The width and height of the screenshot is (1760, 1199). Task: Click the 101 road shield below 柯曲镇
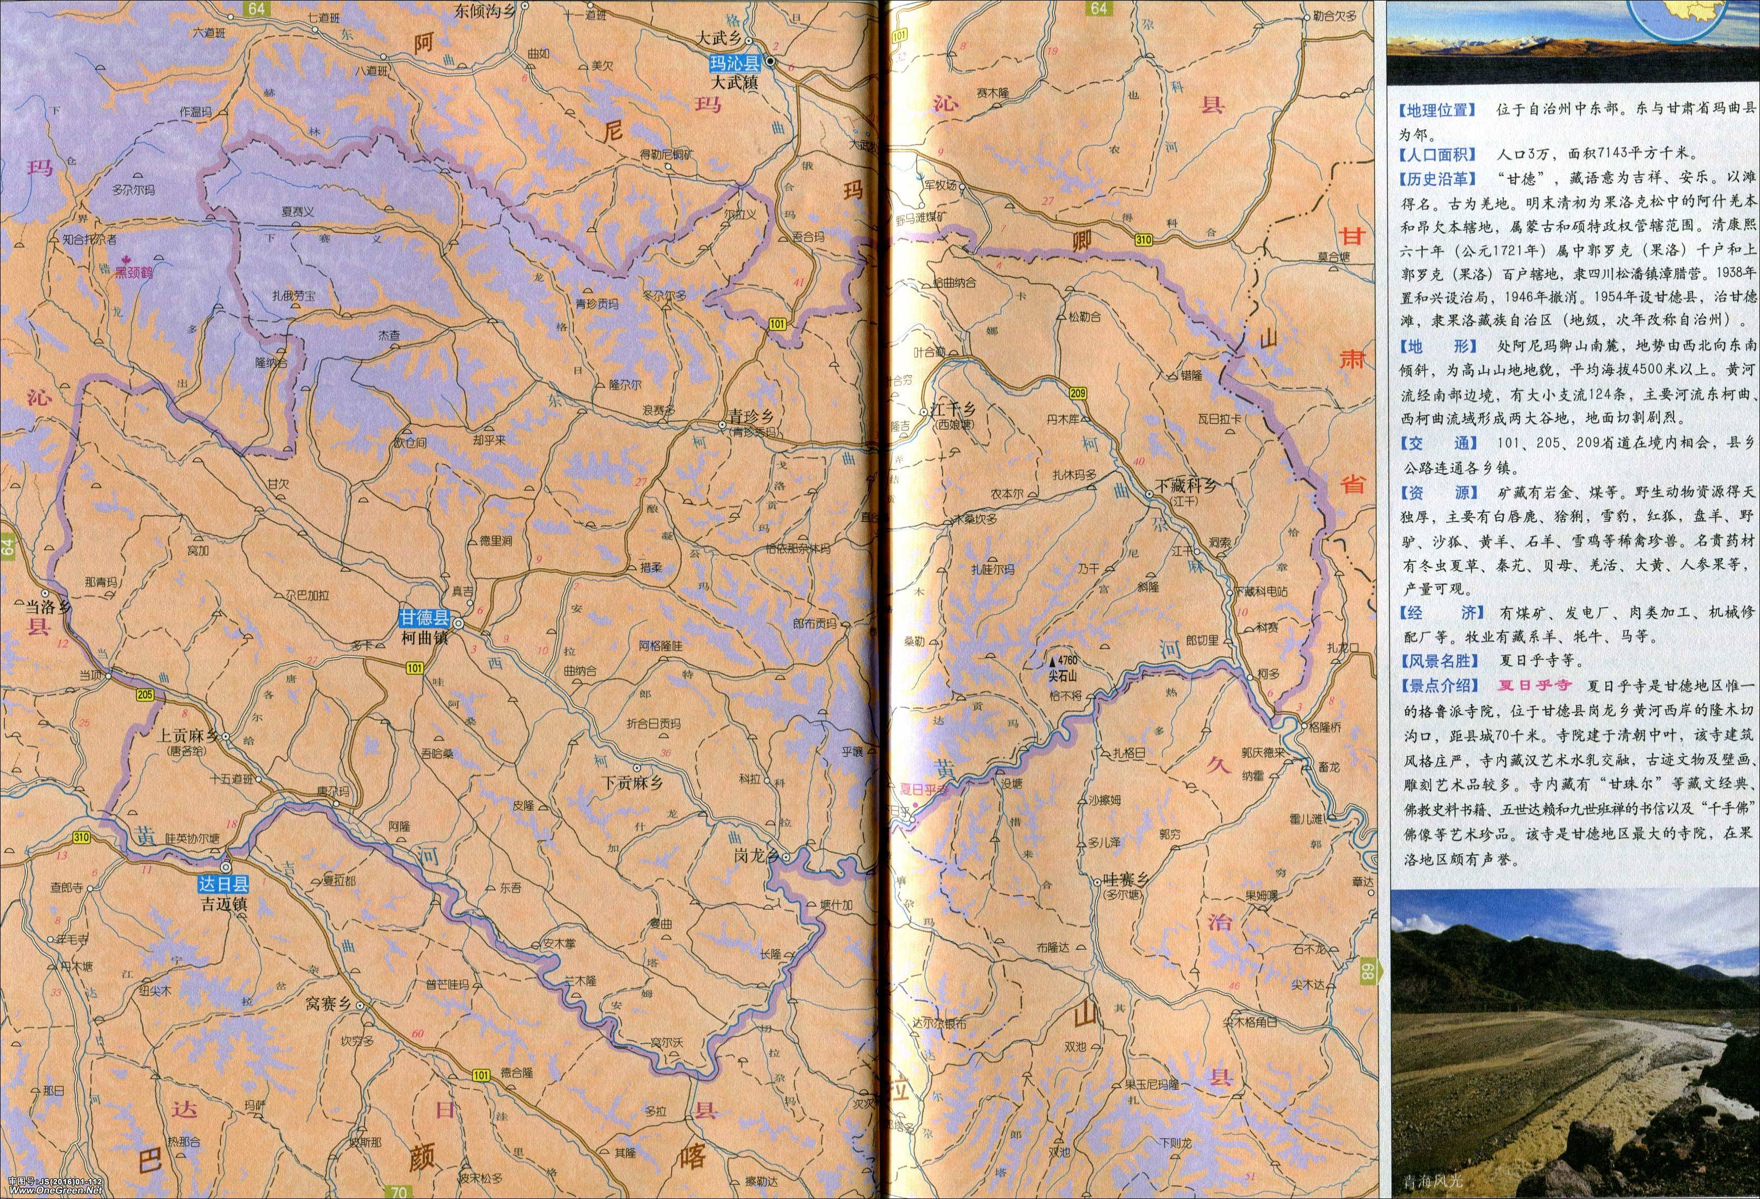click(x=414, y=668)
